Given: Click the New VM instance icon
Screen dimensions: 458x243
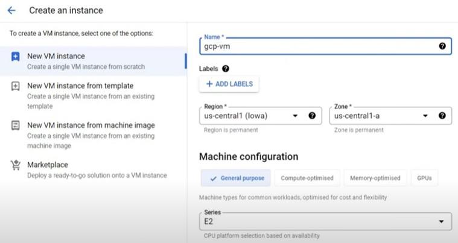Looking at the screenshot, I should pos(16,57).
